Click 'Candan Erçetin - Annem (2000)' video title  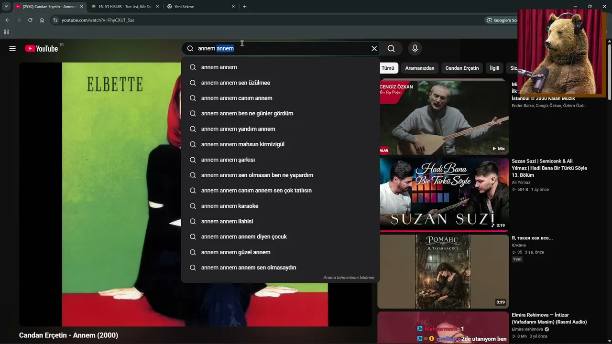(x=68, y=335)
